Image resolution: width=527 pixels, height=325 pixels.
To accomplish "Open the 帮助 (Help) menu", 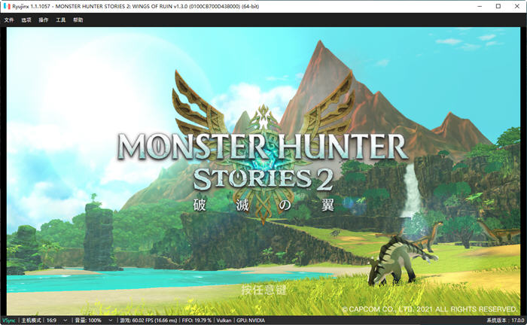I will (78, 20).
